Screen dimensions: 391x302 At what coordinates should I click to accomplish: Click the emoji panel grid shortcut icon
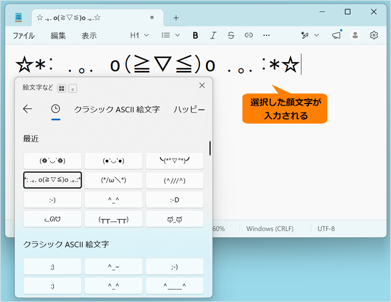pyautogui.click(x=61, y=88)
